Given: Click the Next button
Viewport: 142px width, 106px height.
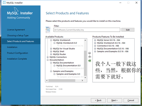Looking at the screenshot, I should click(x=114, y=100).
